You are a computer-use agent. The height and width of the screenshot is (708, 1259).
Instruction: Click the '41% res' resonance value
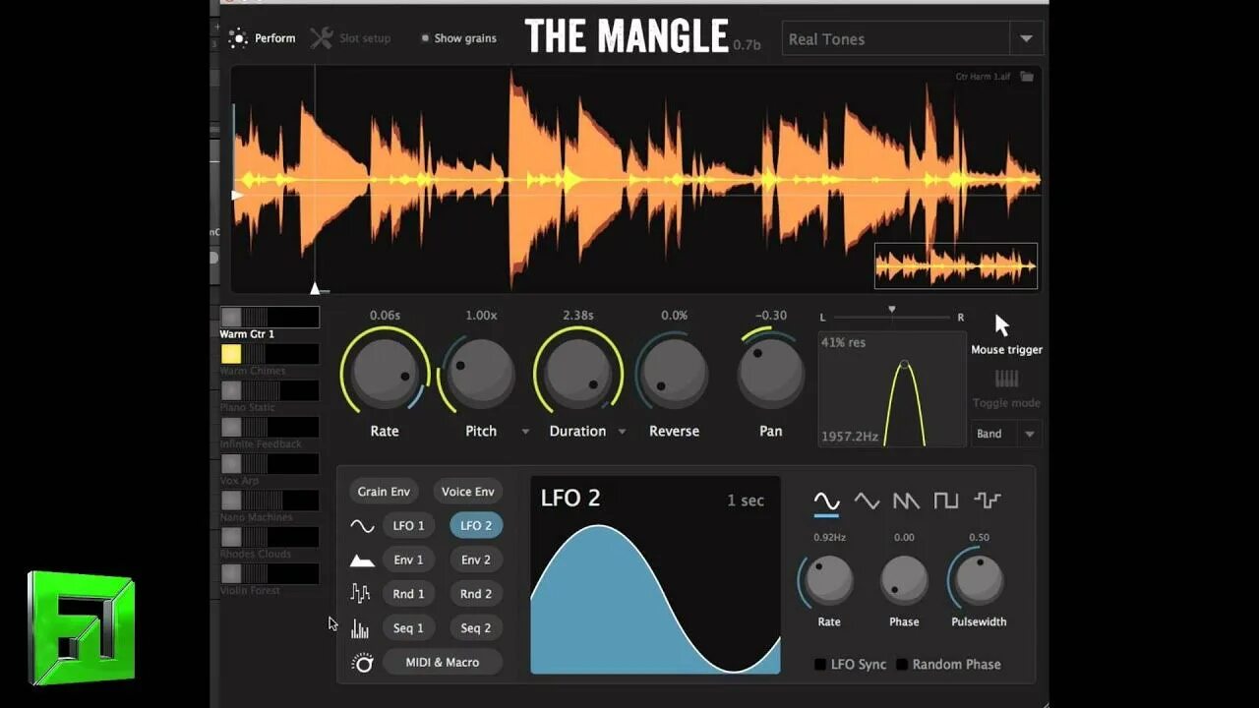(843, 343)
